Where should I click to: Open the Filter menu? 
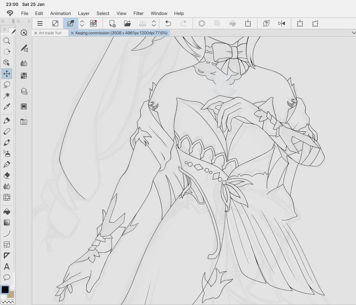coord(138,13)
